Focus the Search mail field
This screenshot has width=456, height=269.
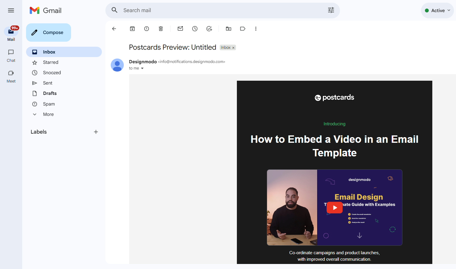click(222, 10)
